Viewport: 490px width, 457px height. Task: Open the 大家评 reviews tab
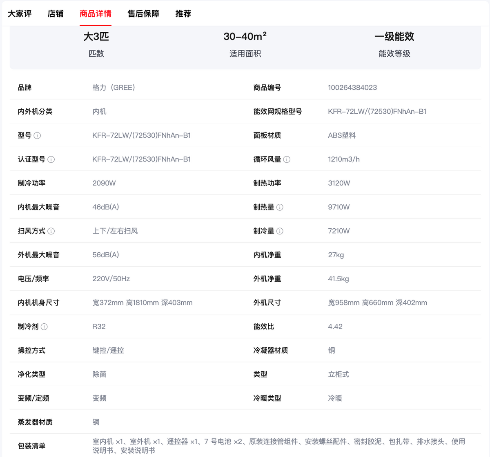pos(20,13)
